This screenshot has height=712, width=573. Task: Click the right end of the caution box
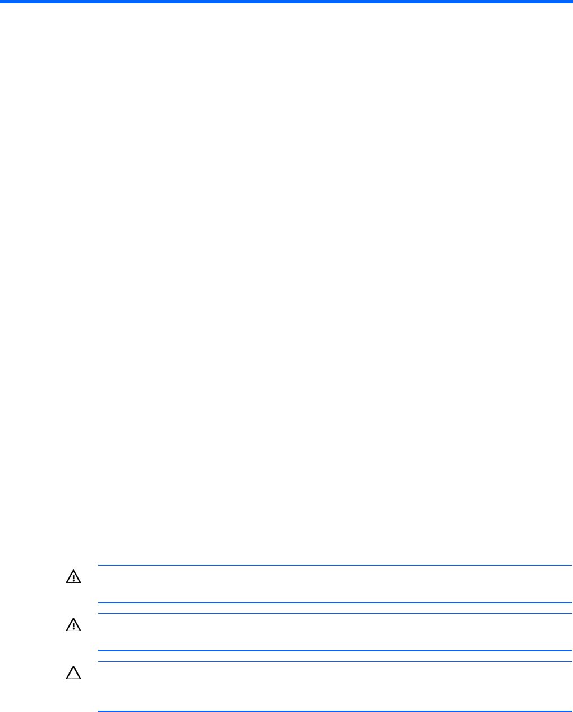pyautogui.click(x=567, y=686)
